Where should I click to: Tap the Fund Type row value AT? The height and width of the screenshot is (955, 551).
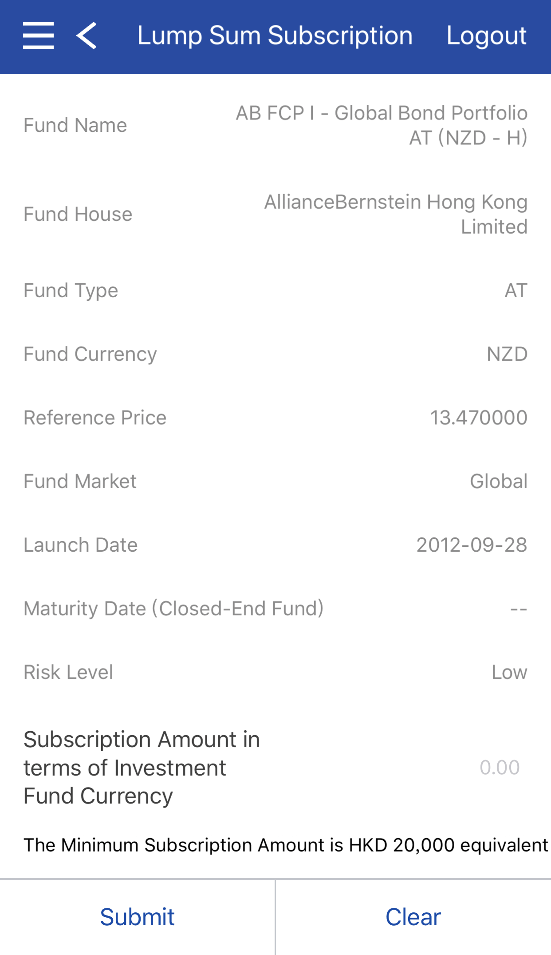[x=516, y=290]
